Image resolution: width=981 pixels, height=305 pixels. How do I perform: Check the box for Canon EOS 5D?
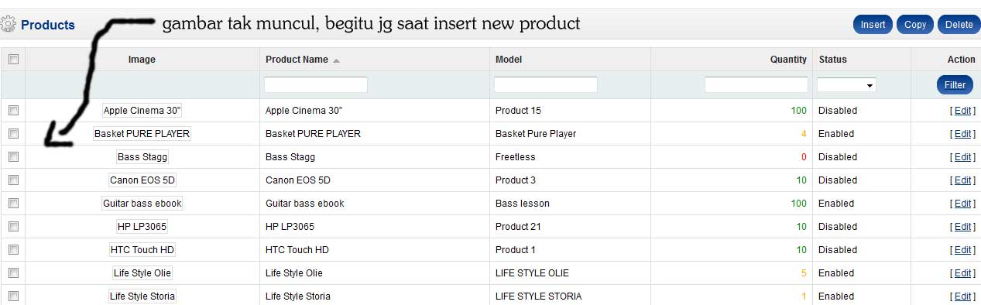click(x=13, y=180)
